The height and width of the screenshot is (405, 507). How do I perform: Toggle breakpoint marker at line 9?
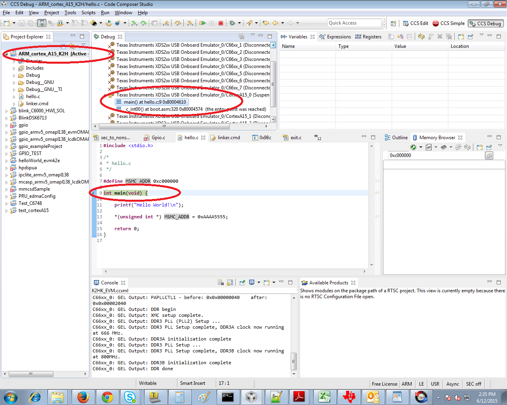point(93,193)
